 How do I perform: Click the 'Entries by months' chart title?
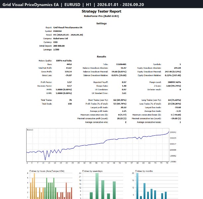point(144,171)
